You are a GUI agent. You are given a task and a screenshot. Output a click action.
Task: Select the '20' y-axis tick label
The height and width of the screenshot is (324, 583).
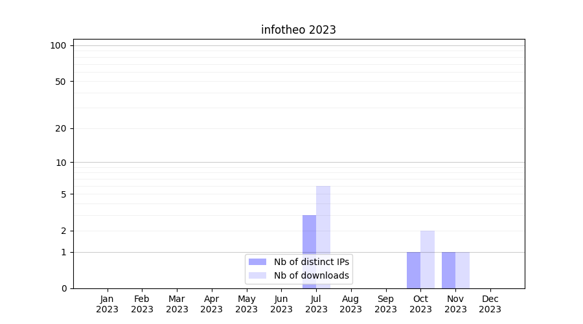(61, 128)
